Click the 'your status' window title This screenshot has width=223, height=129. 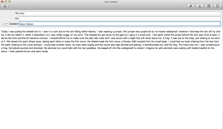(x=111, y=2)
